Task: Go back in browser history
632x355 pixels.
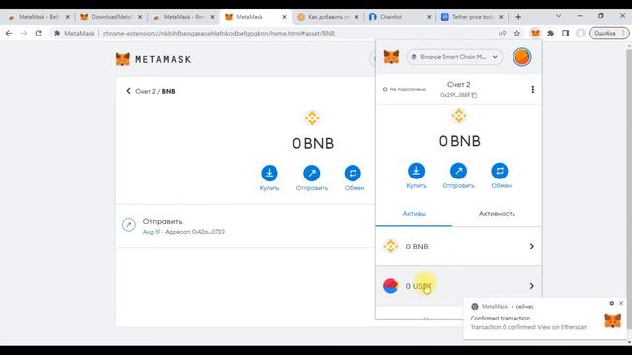Action: click(x=9, y=33)
